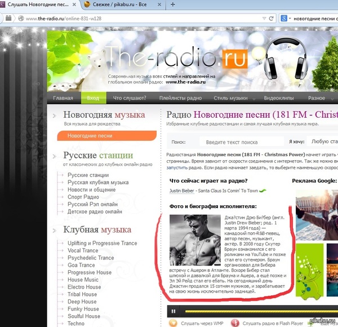Click the Русские станции section heading
The width and height of the screenshot is (338, 327).
[98, 155]
